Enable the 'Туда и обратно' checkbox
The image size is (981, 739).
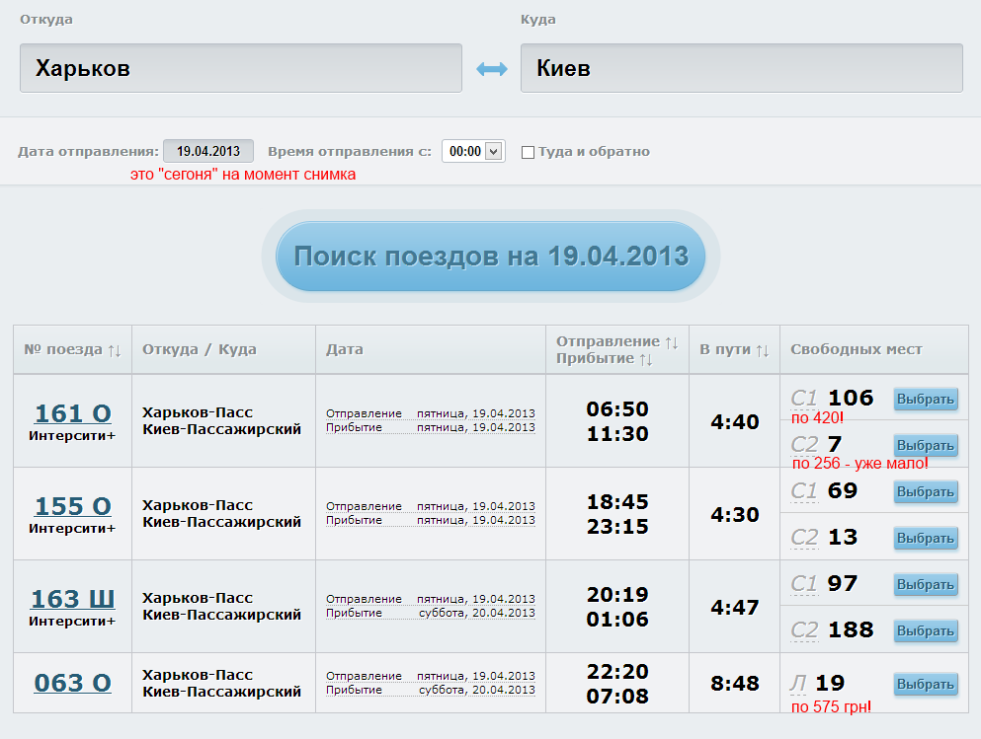528,152
